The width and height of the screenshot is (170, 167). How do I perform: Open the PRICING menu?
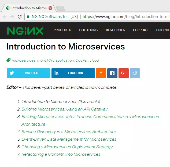[x=162, y=30]
